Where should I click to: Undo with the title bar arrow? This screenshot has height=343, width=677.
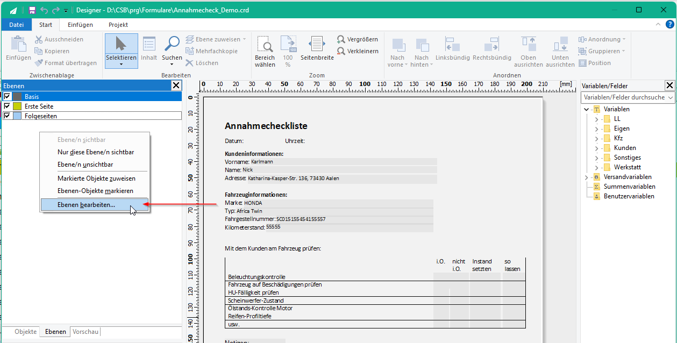point(44,10)
